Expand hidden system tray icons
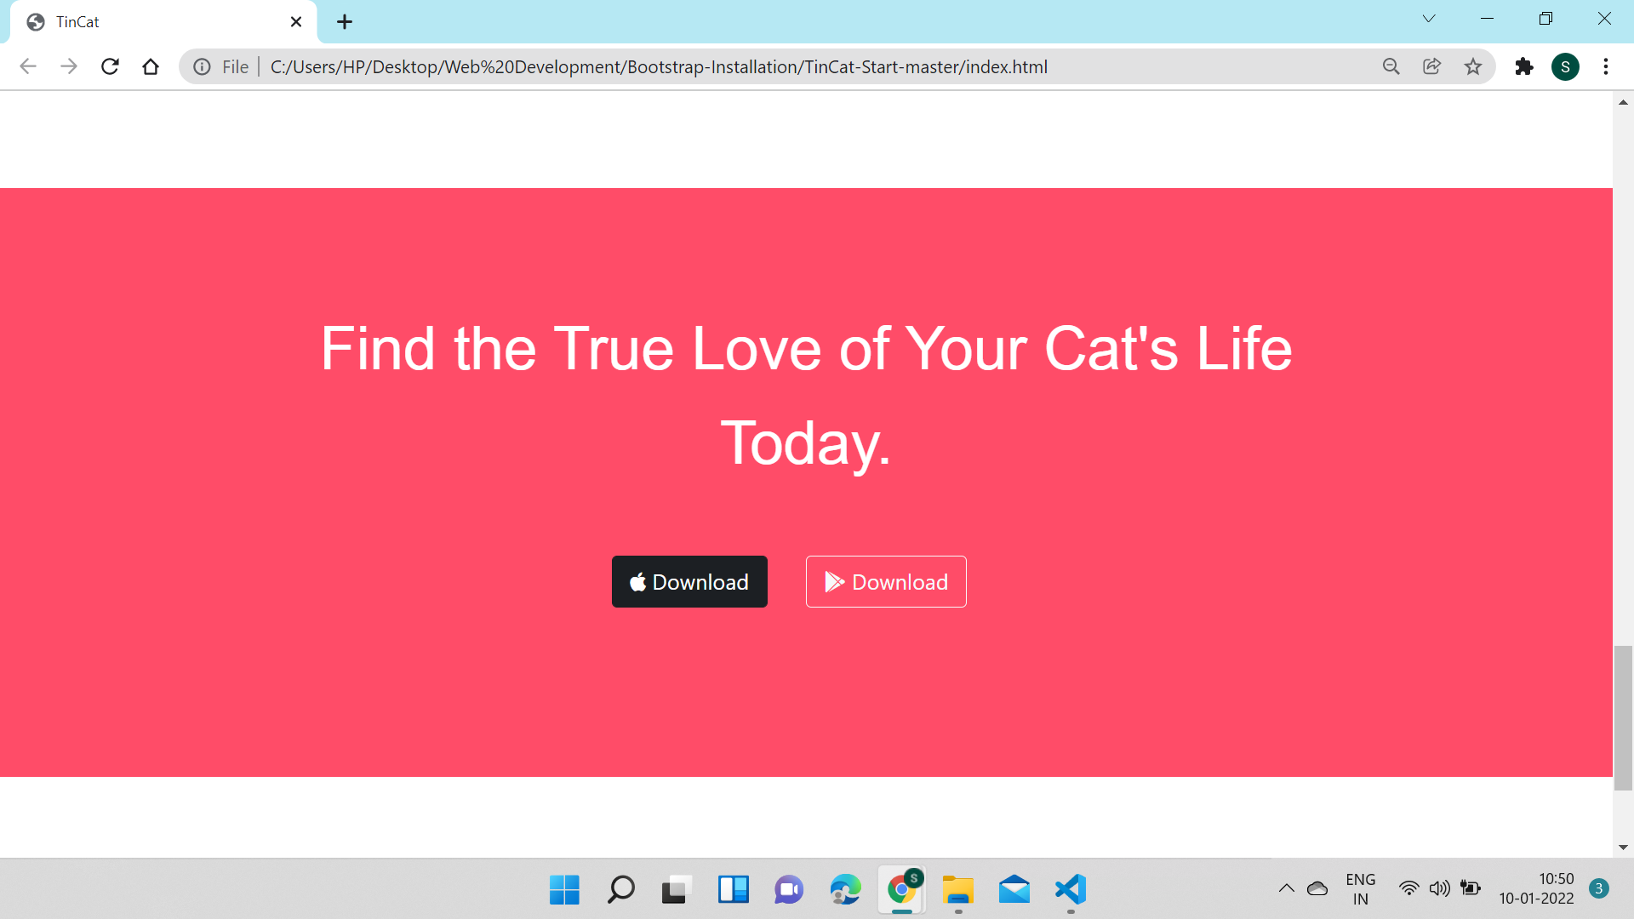The image size is (1634, 919). coord(1287,888)
